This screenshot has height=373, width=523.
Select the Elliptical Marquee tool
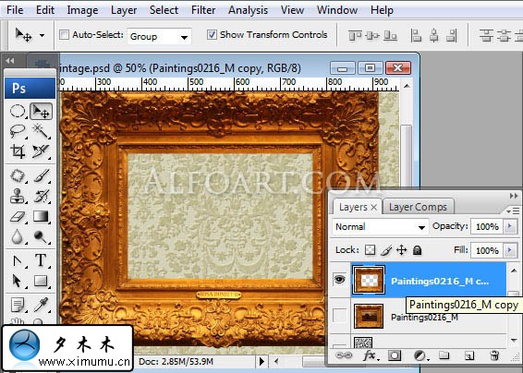(18, 112)
